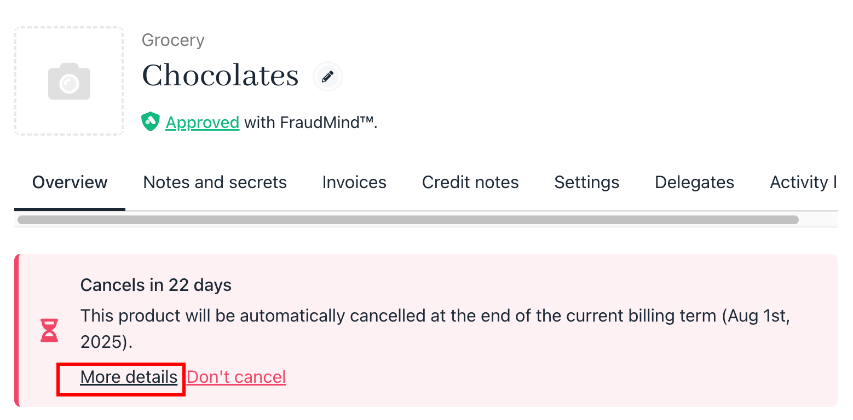Click the horizontal scrollbar under the tabs
The image size is (853, 420).
(x=408, y=220)
